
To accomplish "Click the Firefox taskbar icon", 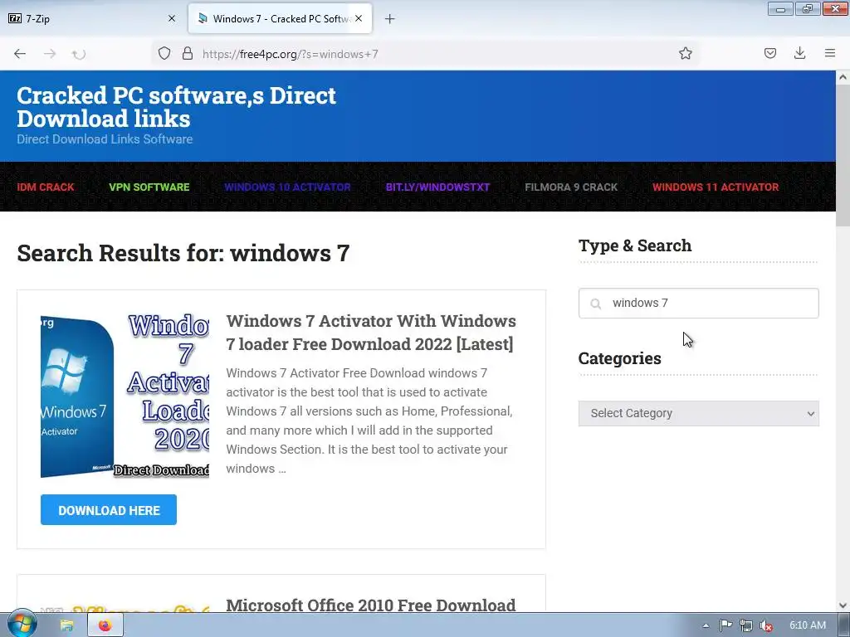I will click(105, 625).
